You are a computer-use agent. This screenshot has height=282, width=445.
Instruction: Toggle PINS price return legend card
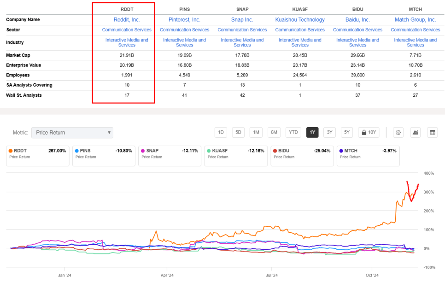tap(104, 156)
